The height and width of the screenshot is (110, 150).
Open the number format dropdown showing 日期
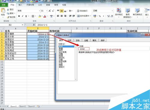point(112,11)
